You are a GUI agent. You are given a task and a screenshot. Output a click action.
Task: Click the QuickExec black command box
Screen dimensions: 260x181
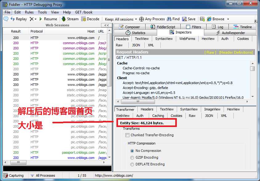57,168
